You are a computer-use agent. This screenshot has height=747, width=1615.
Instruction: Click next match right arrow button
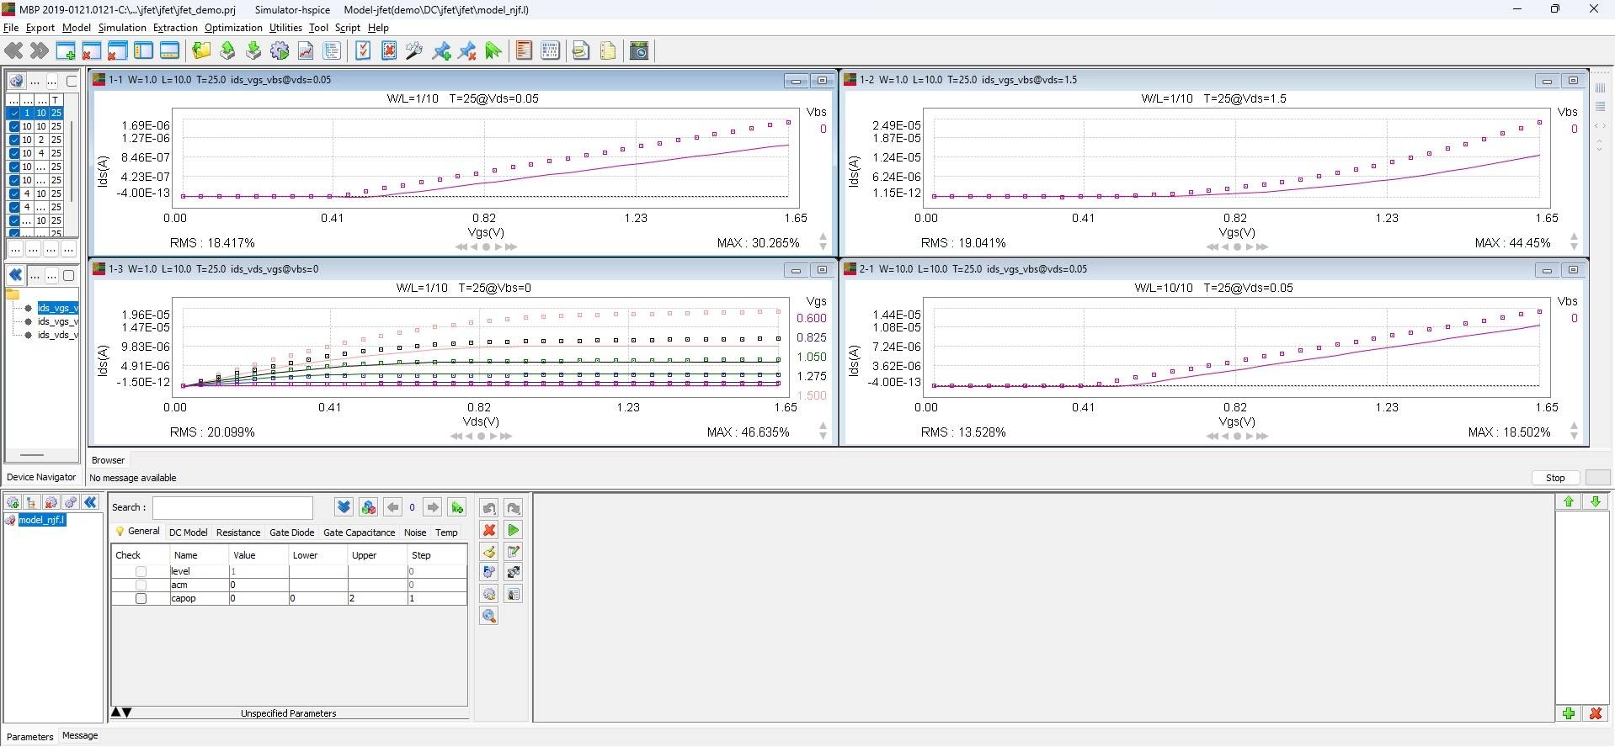432,507
